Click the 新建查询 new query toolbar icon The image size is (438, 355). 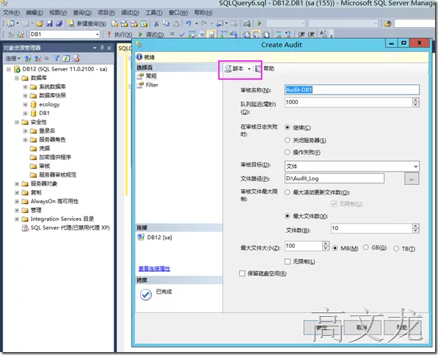[71, 23]
